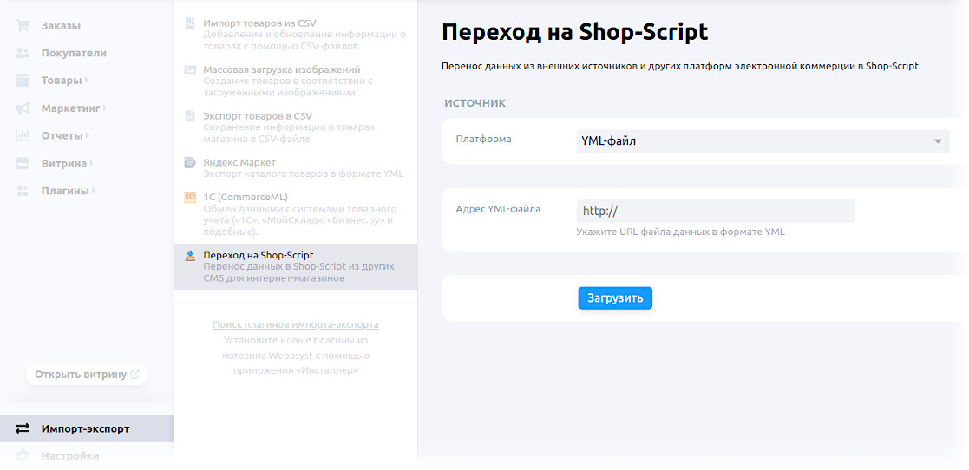The height and width of the screenshot is (470, 969).
Task: Click the Открыть витрину button
Action: 87,375
